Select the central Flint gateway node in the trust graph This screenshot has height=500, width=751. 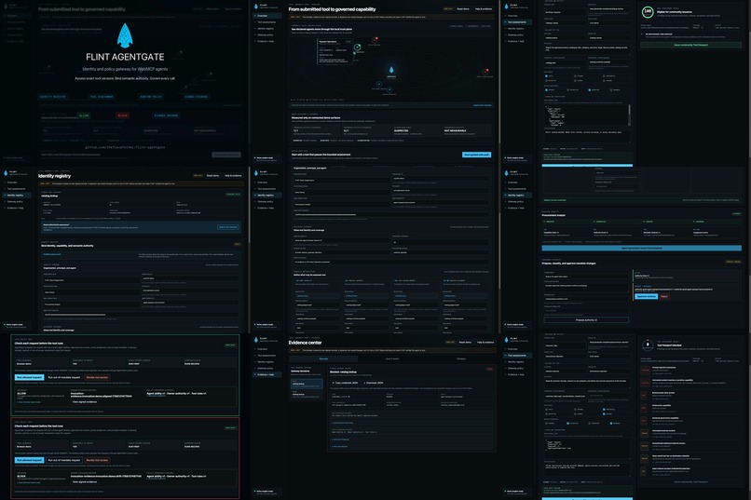[391, 70]
